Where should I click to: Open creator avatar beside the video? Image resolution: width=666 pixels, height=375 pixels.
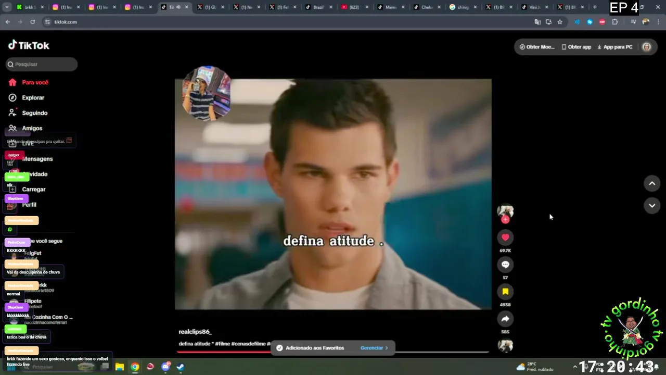[505, 210]
